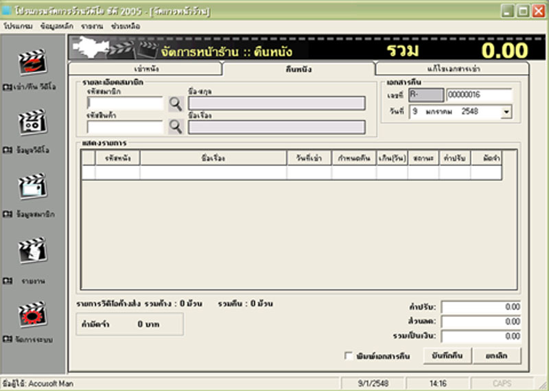The height and width of the screenshot is (391, 549).
Task: Open system management gear clapperboard icon
Action: pos(32,314)
